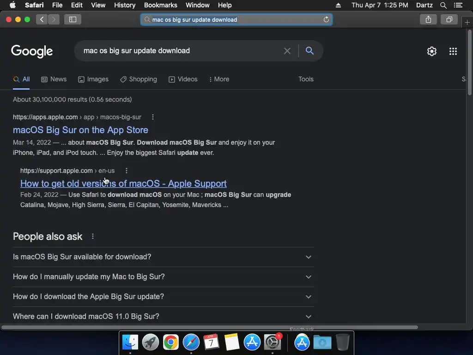Expand 'How do I download the Apple Big Sur update?'
The width and height of the screenshot is (473, 355).
click(x=163, y=297)
